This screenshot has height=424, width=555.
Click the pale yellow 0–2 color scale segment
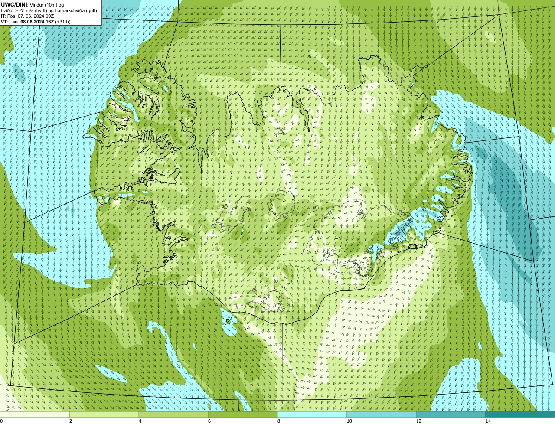coord(35,414)
